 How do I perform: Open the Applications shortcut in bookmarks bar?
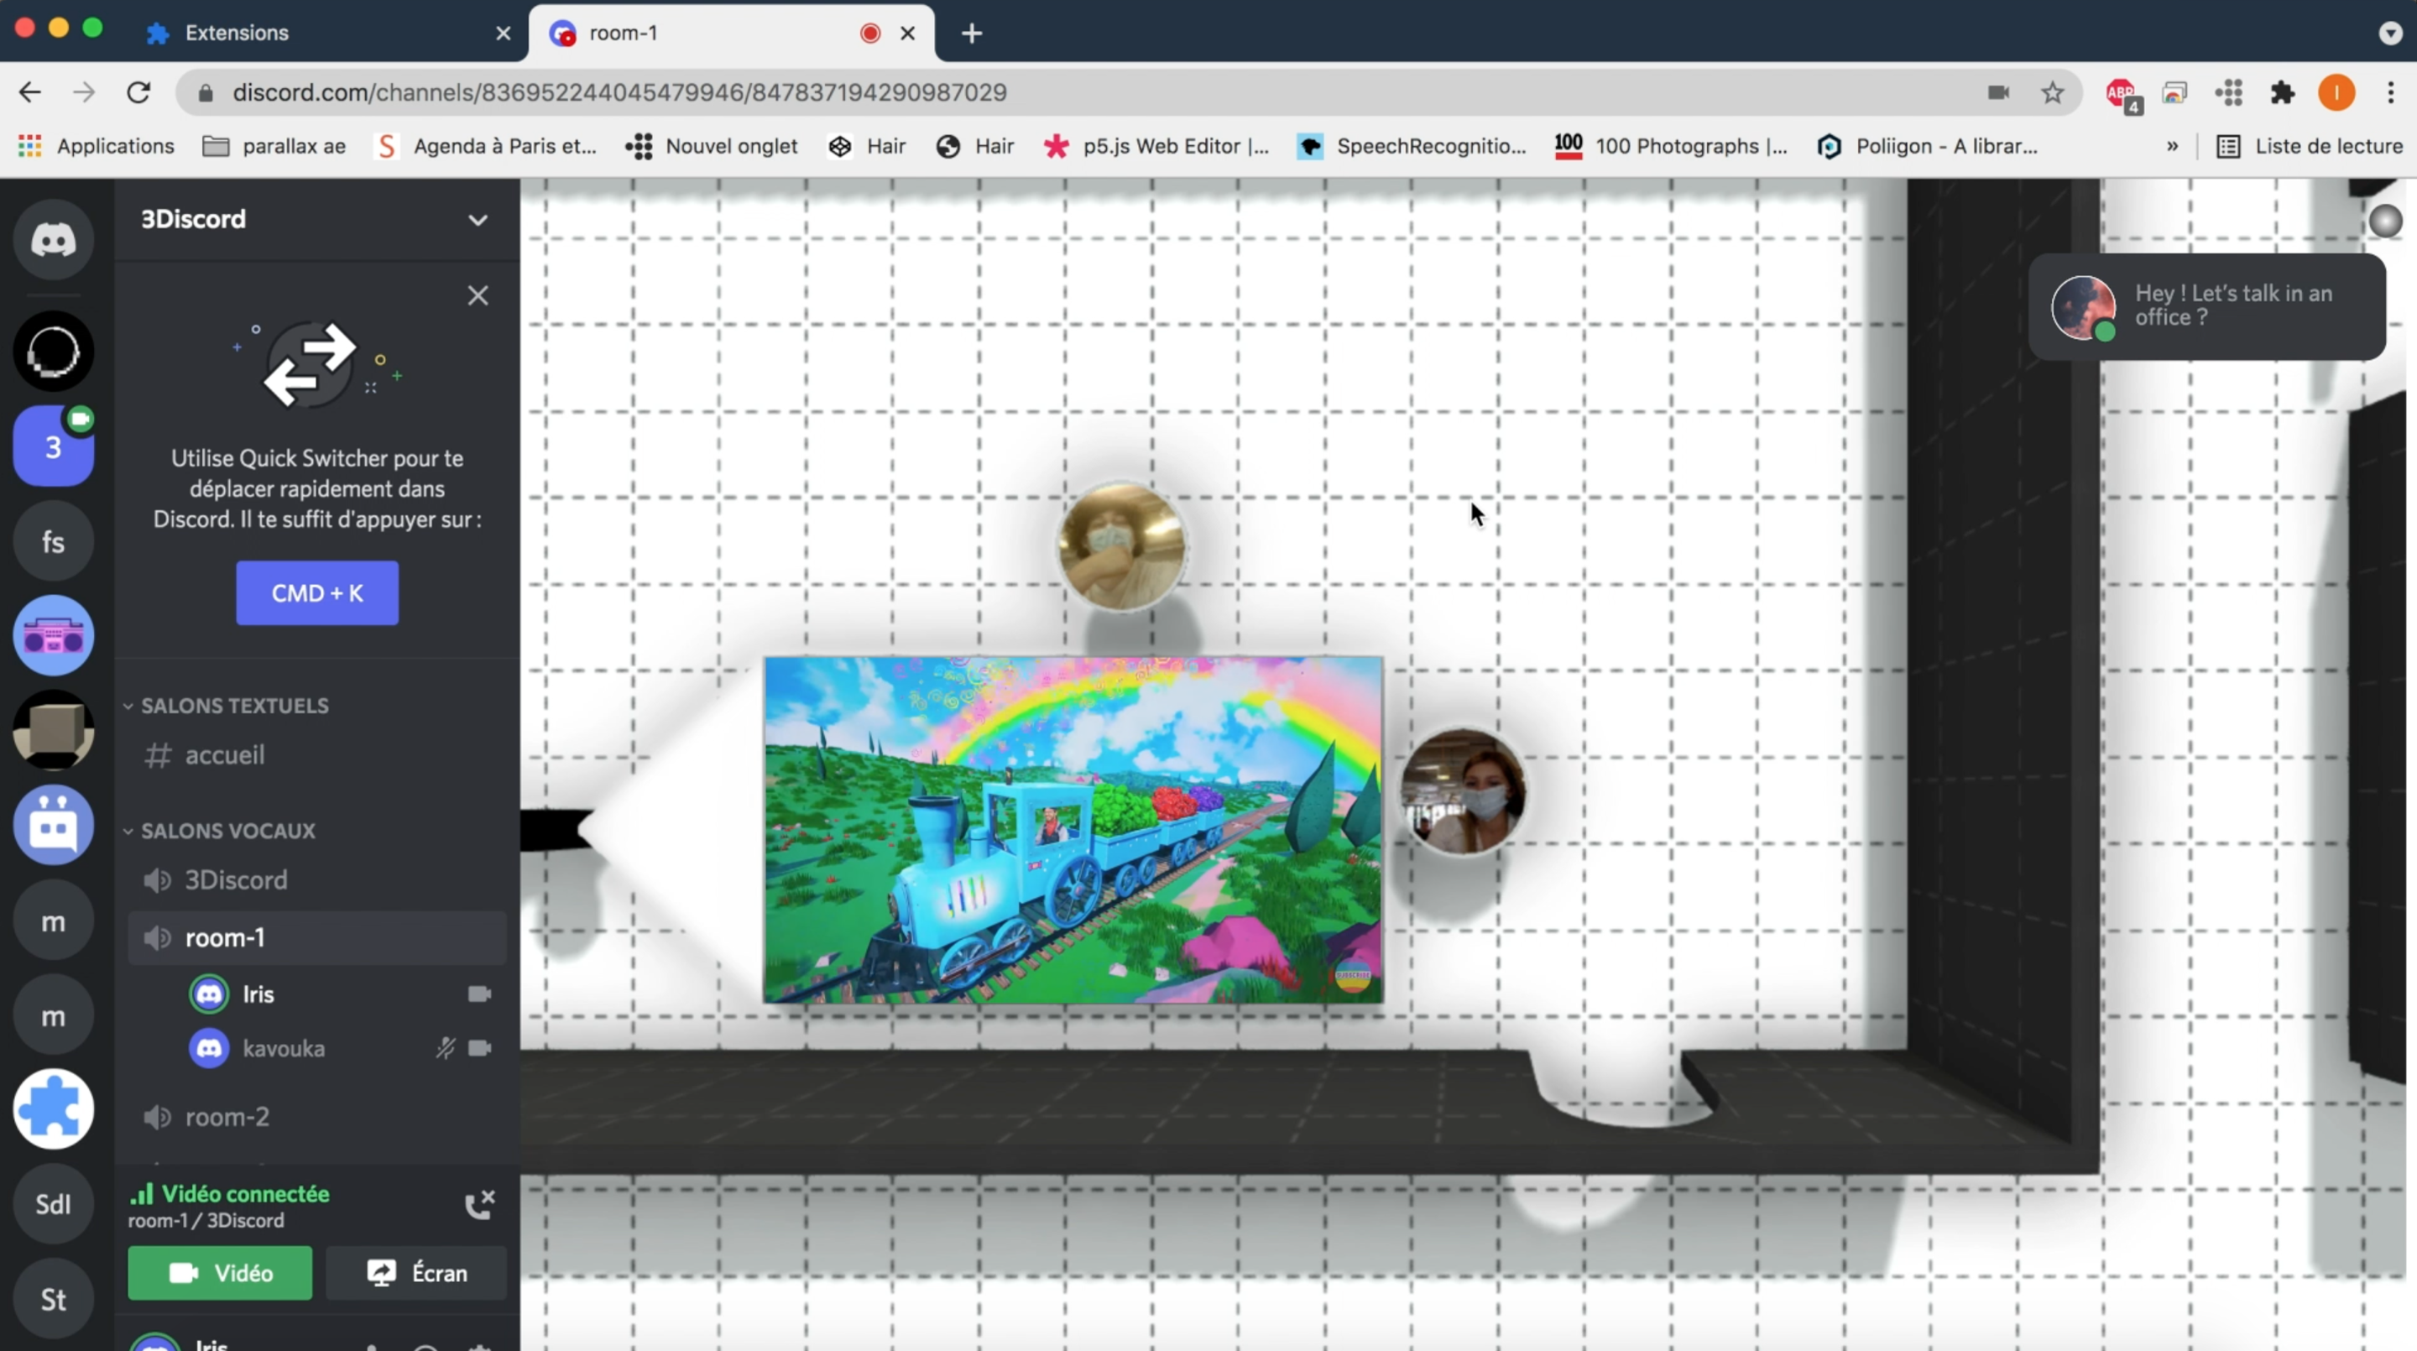click(97, 146)
